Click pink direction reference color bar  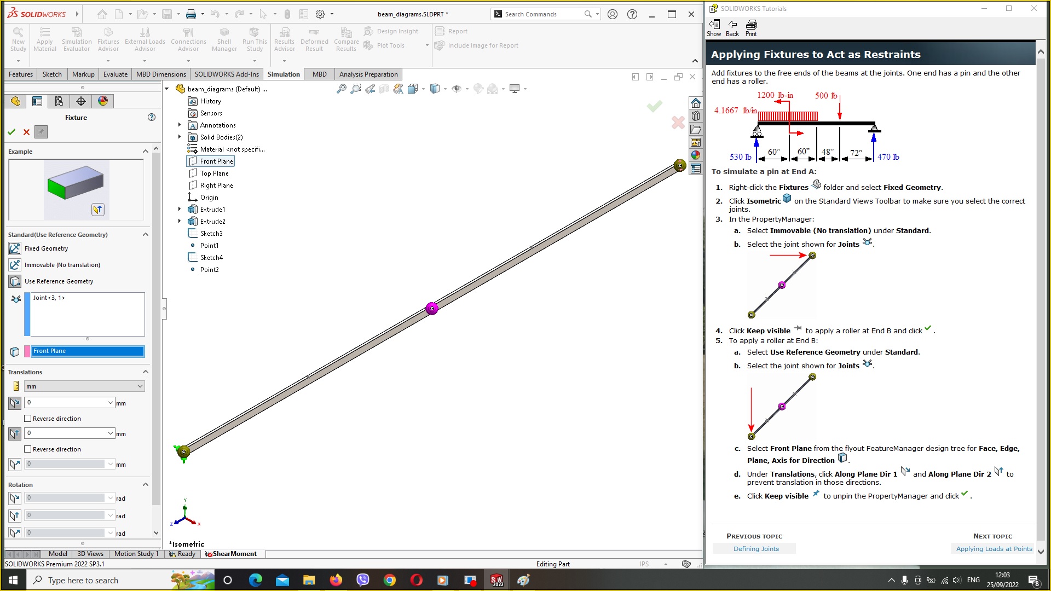[27, 351]
